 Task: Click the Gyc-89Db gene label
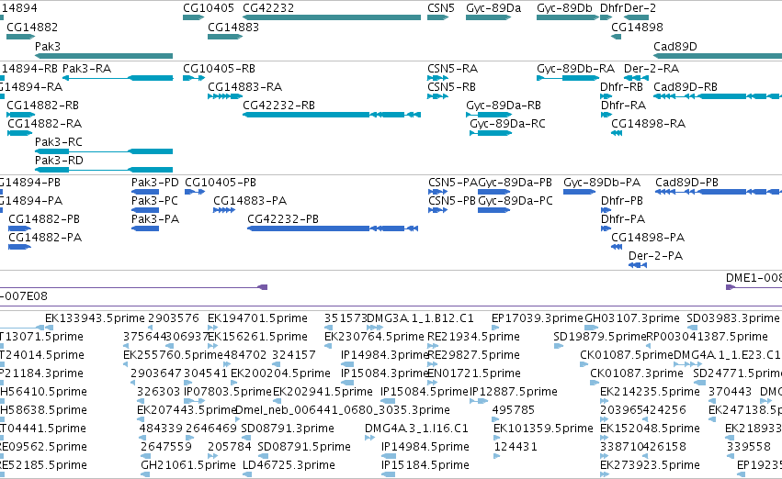click(564, 8)
